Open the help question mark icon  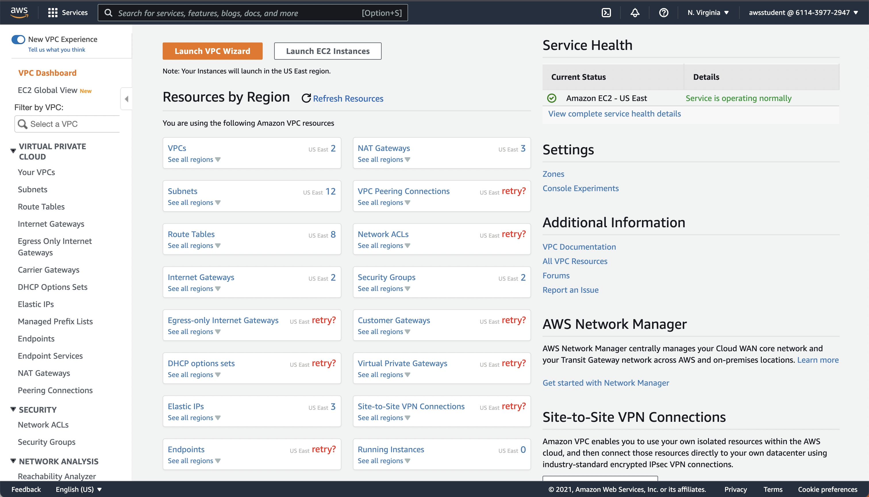[x=664, y=13]
